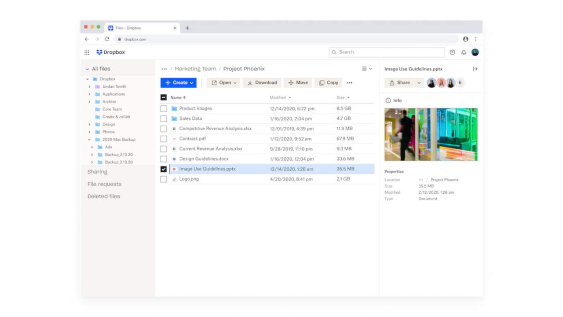Open the Share dropdown arrow
The image size is (563, 317).
tap(419, 83)
